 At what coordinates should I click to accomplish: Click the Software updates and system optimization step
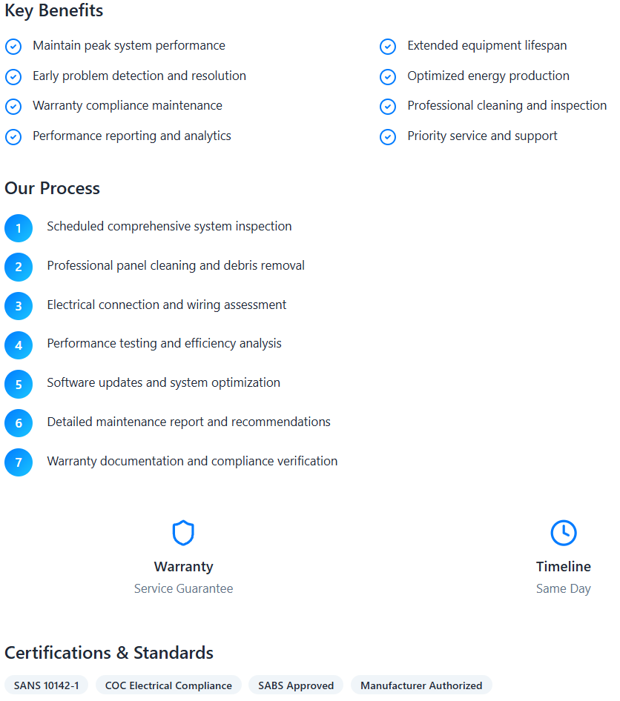pos(164,382)
